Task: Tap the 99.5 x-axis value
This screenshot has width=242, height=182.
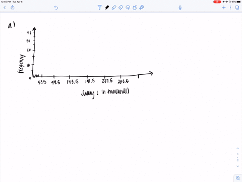Action: click(x=56, y=82)
